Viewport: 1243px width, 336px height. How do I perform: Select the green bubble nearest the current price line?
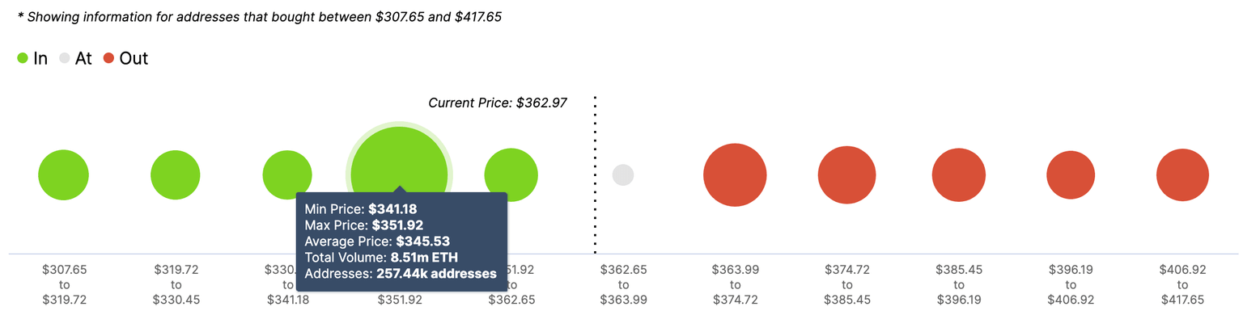(511, 174)
